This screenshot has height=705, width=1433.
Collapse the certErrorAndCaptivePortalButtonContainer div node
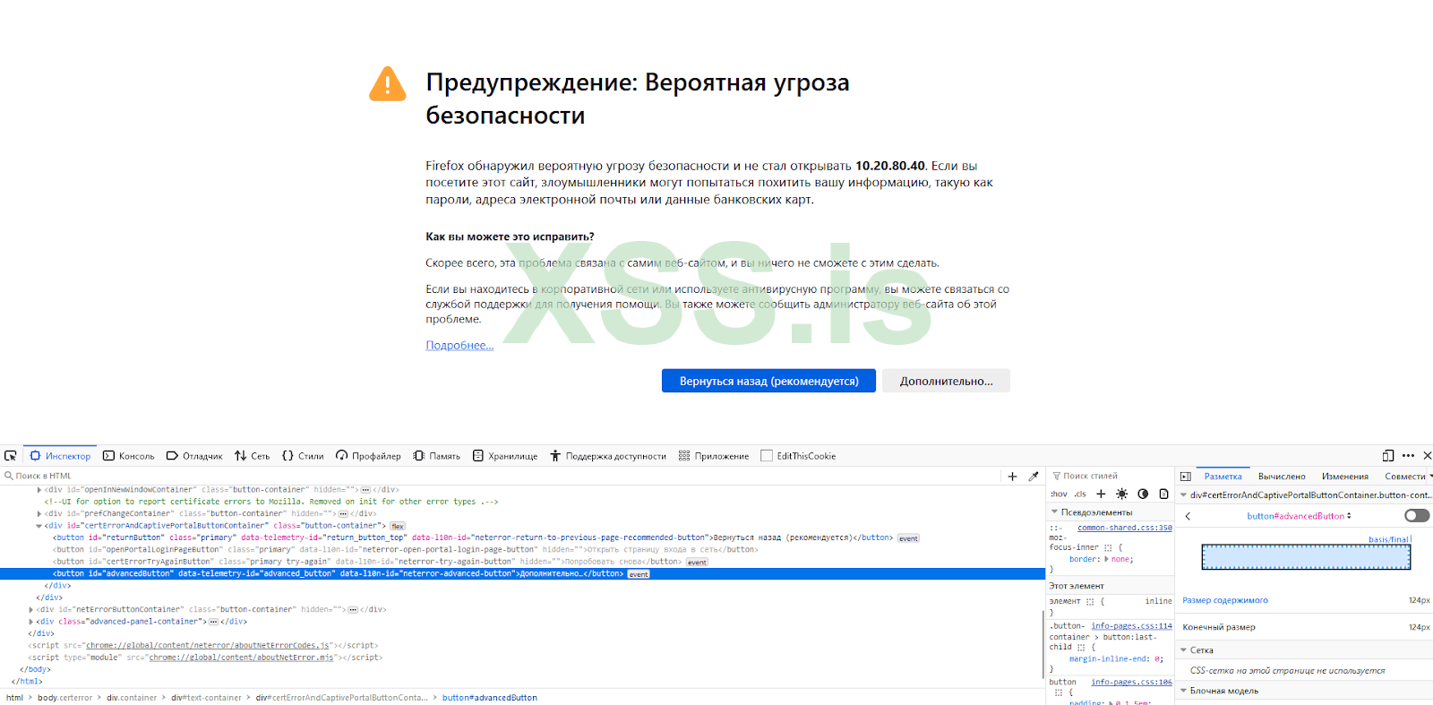tap(39, 526)
